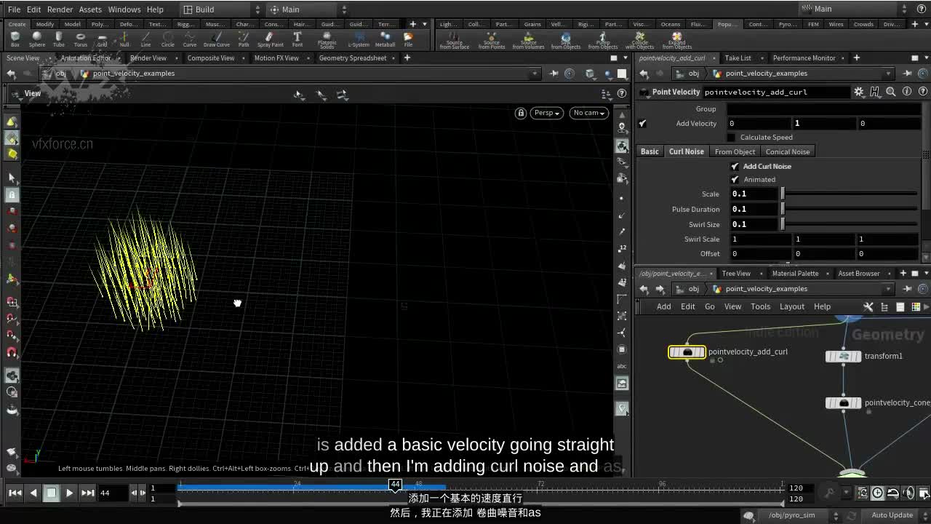Open the Persp viewport dropdown
This screenshot has width=931, height=524.
547,113
